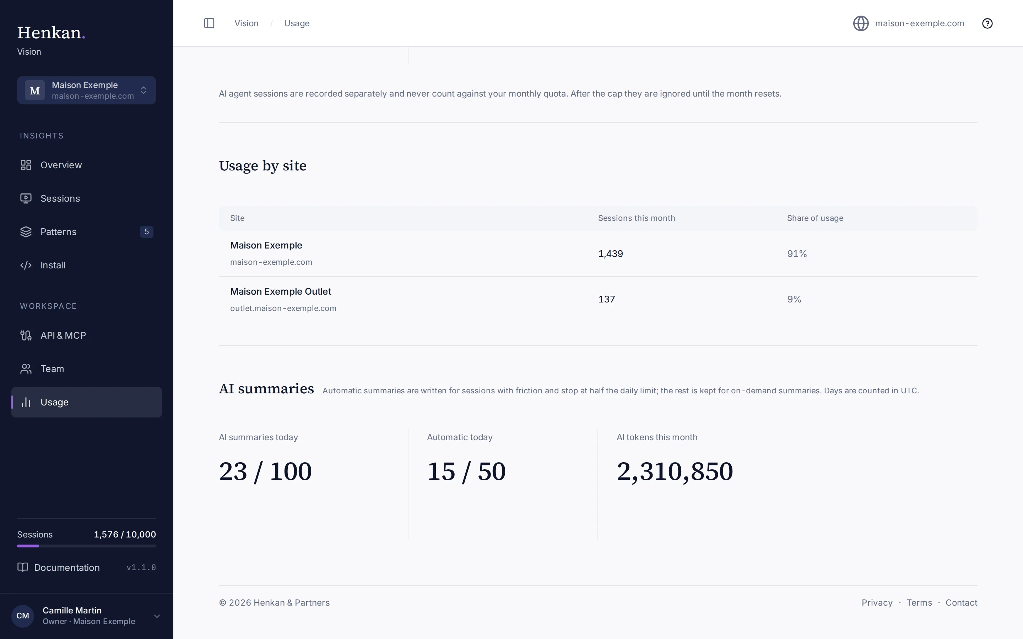Click the Henkan logo
1023x639 pixels.
(x=51, y=33)
